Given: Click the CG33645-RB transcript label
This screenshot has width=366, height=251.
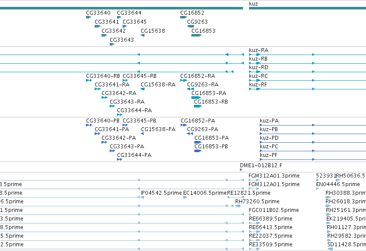Looking at the screenshot, I should [x=140, y=76].
